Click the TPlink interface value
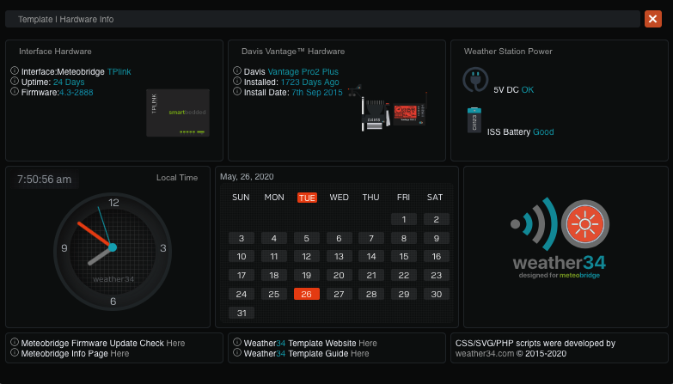673x384 pixels. coord(119,71)
